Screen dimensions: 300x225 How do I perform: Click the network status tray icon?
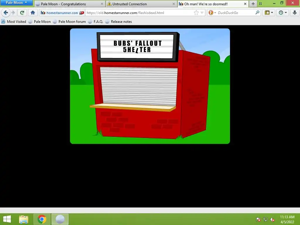click(265, 219)
